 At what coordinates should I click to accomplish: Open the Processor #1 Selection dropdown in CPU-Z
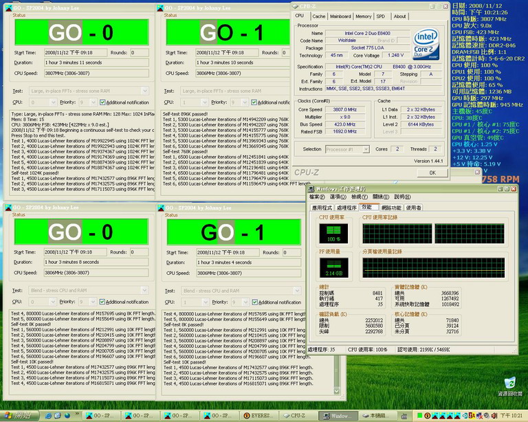(366, 149)
